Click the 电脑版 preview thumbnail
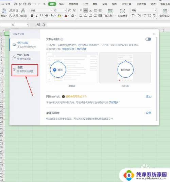The width and height of the screenshot is (170, 182). 72,68
